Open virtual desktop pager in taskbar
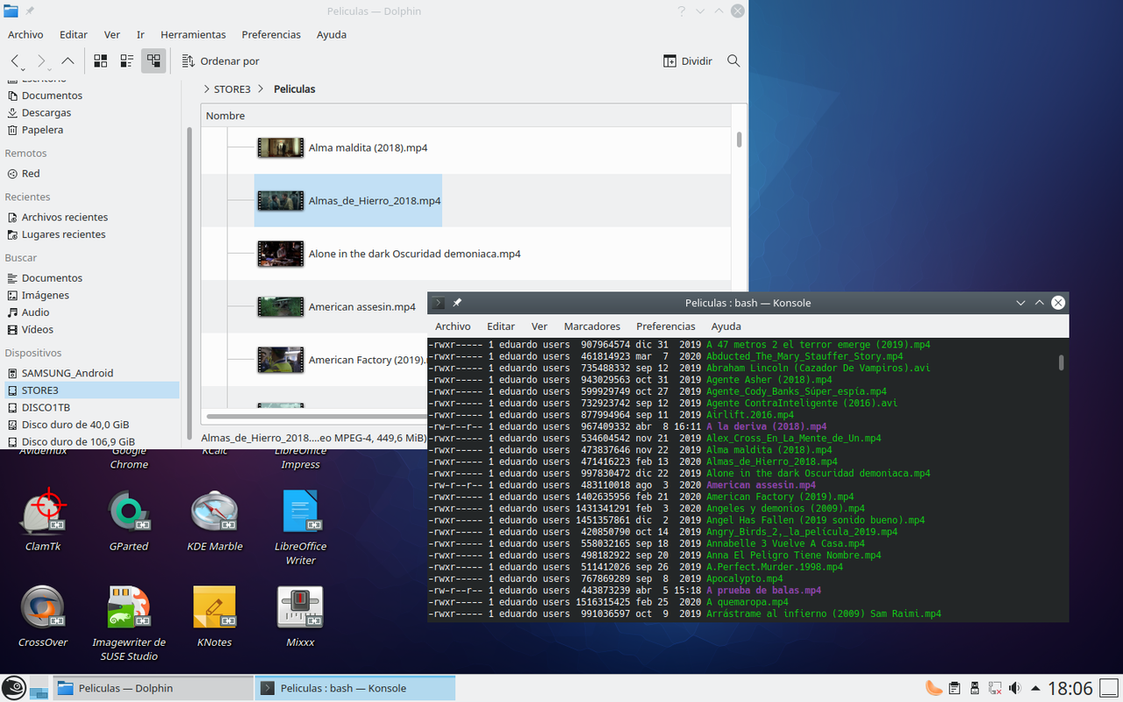1123x702 pixels. click(39, 688)
